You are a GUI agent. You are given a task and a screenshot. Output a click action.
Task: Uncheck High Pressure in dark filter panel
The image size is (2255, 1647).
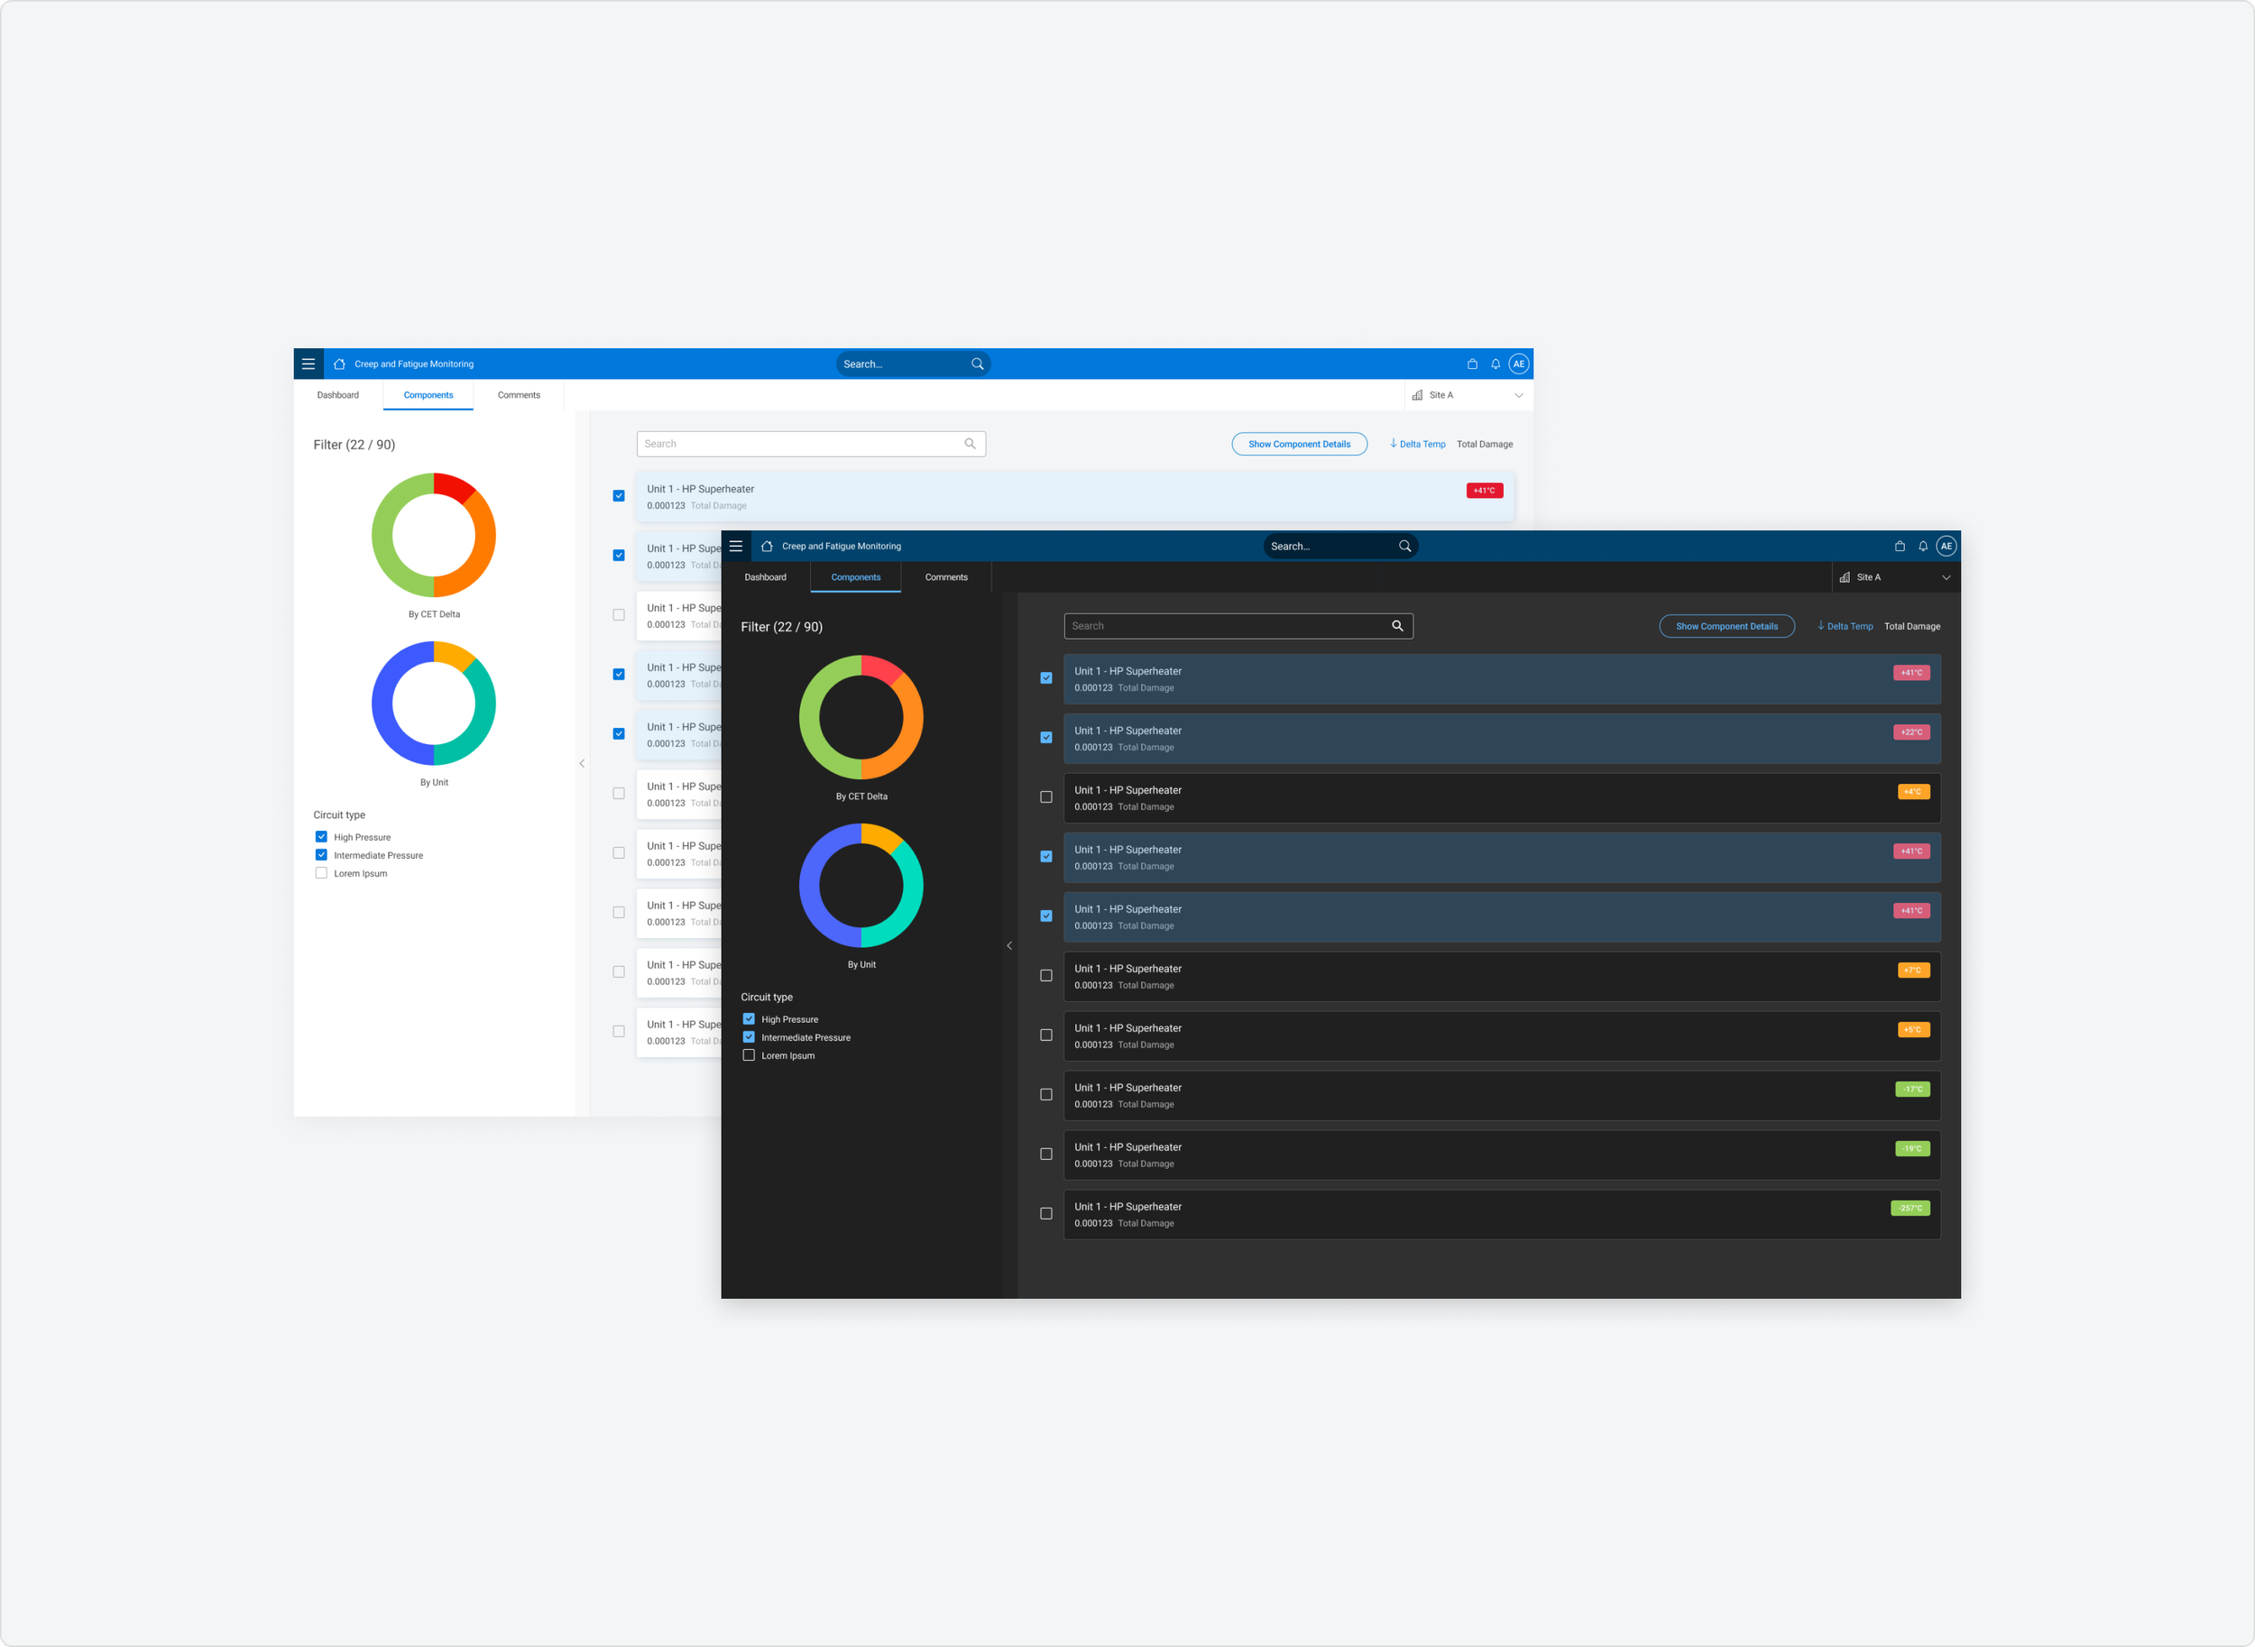[749, 1019]
